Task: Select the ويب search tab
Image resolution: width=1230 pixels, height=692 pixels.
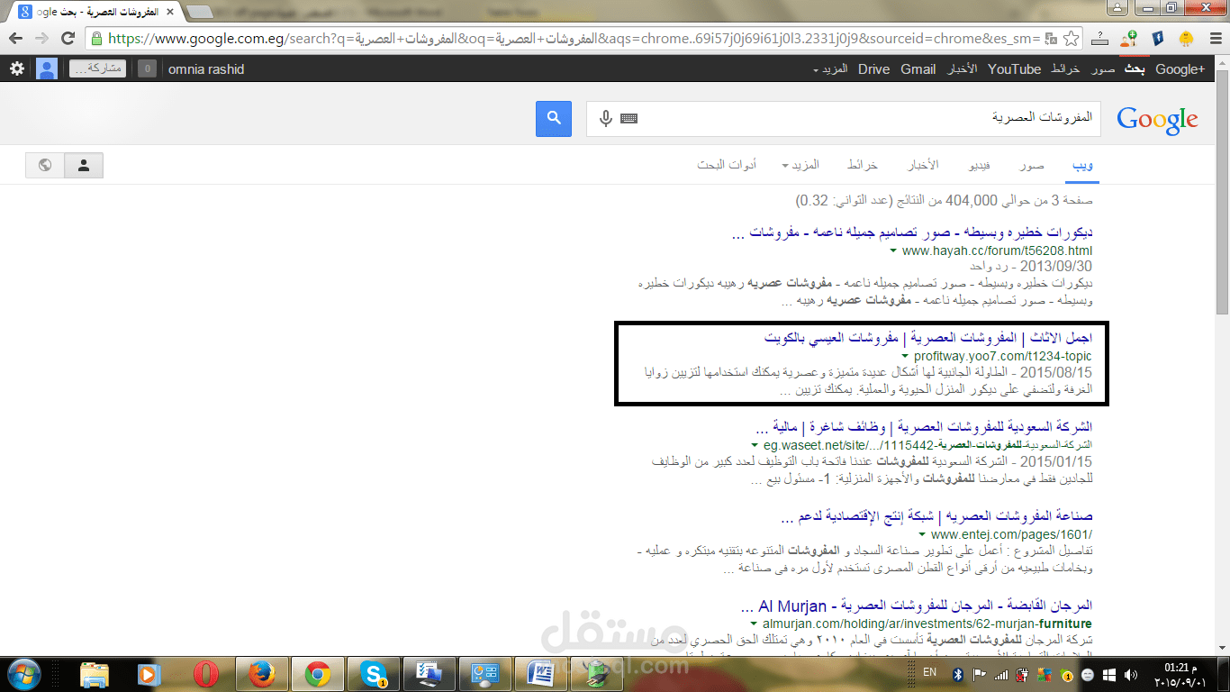Action: (1082, 165)
